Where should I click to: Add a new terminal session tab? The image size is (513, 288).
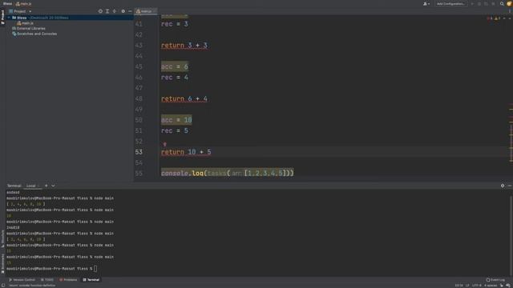point(46,186)
